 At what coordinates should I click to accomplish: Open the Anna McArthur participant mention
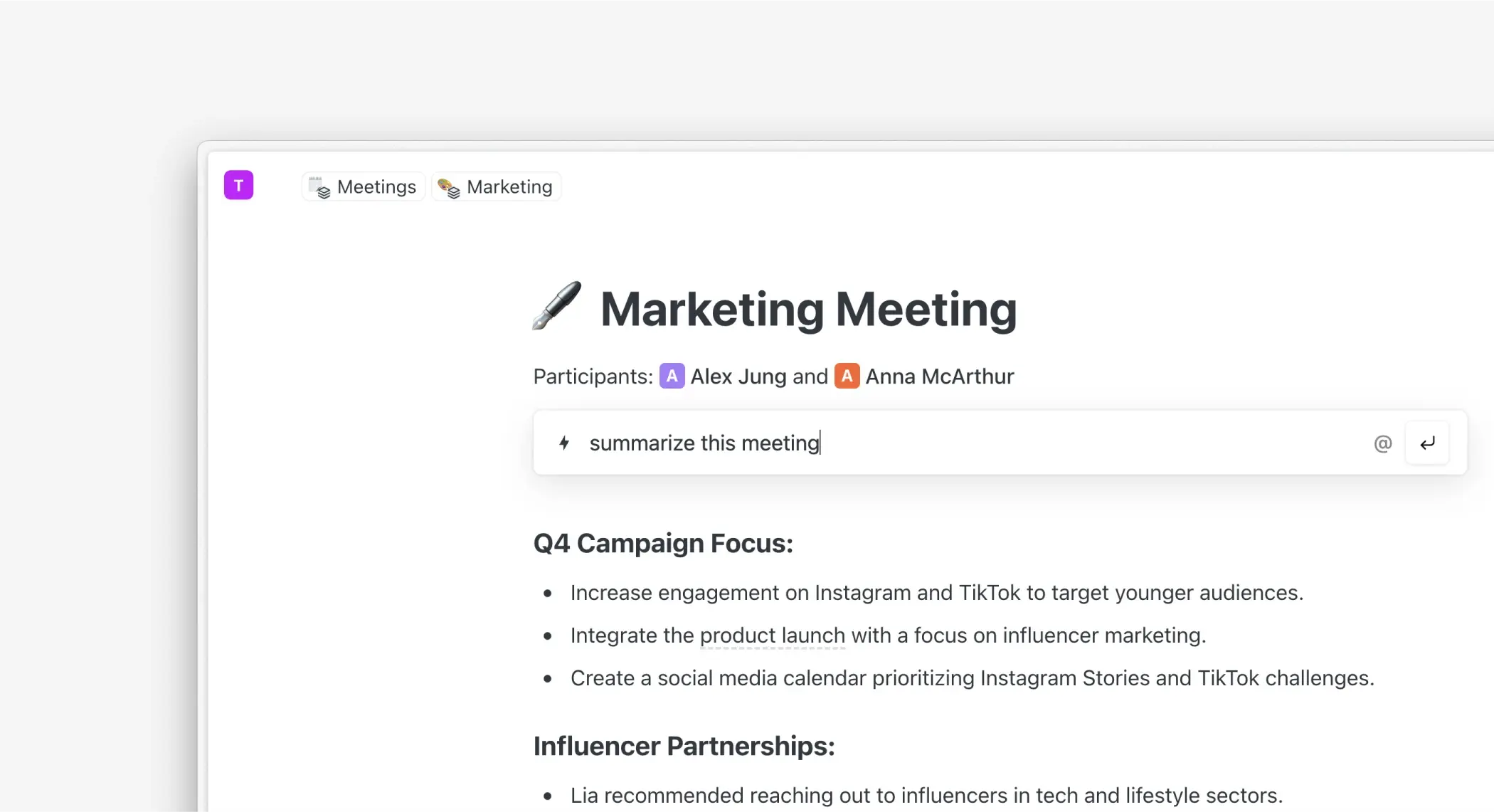(939, 376)
